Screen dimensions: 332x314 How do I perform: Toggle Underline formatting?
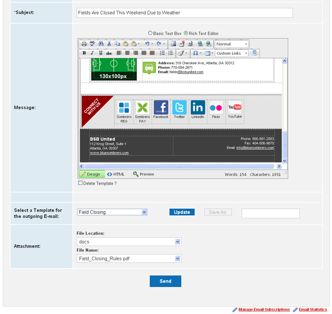coord(101,53)
